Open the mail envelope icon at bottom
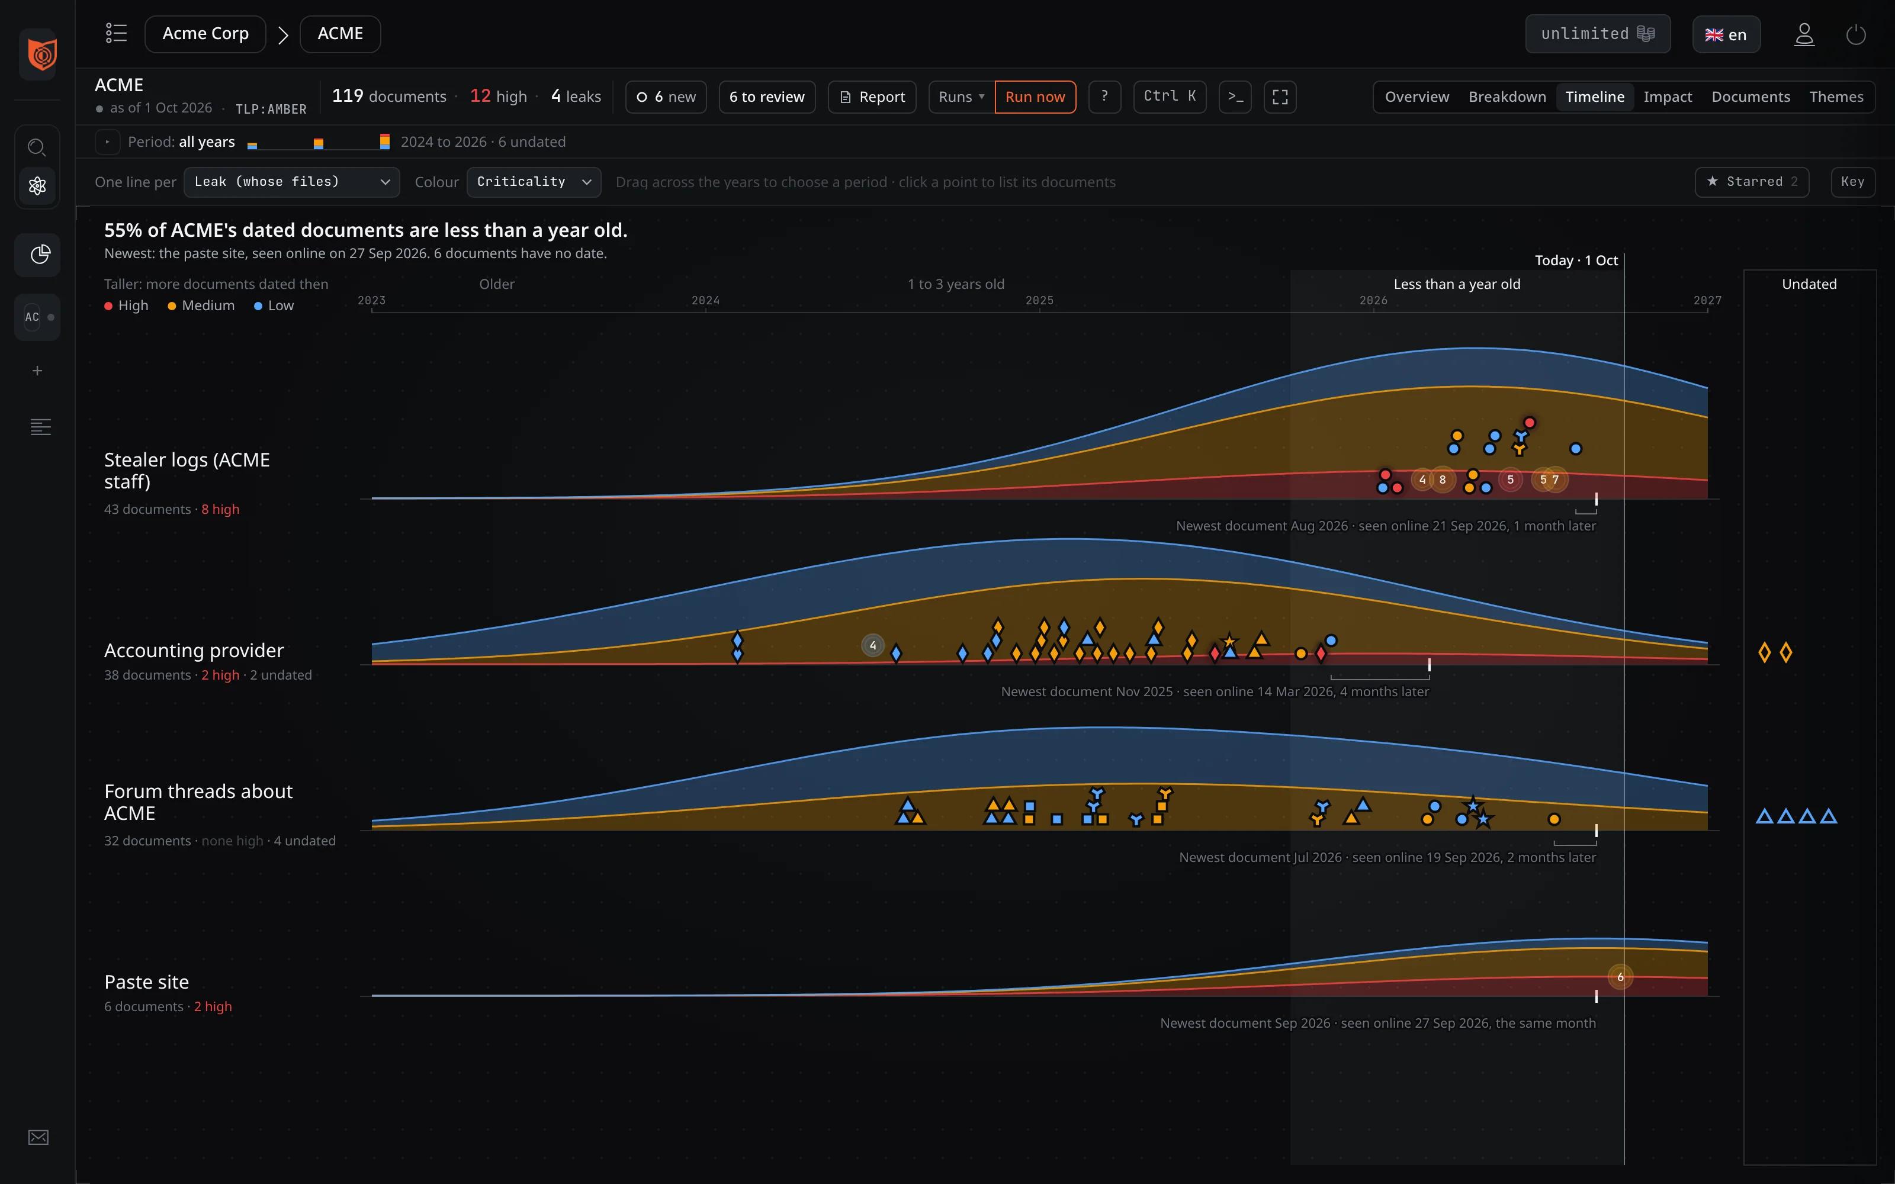The height and width of the screenshot is (1184, 1895). (38, 1137)
